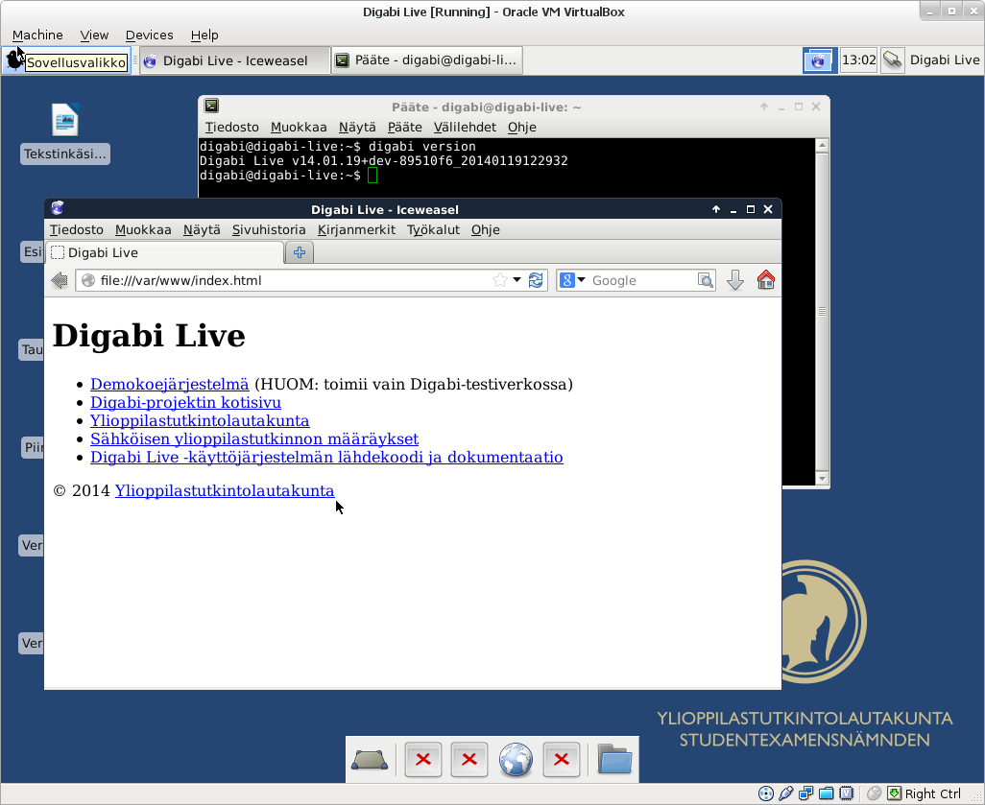Open the Demokoejärjestelmä link
The image size is (985, 805).
170,385
